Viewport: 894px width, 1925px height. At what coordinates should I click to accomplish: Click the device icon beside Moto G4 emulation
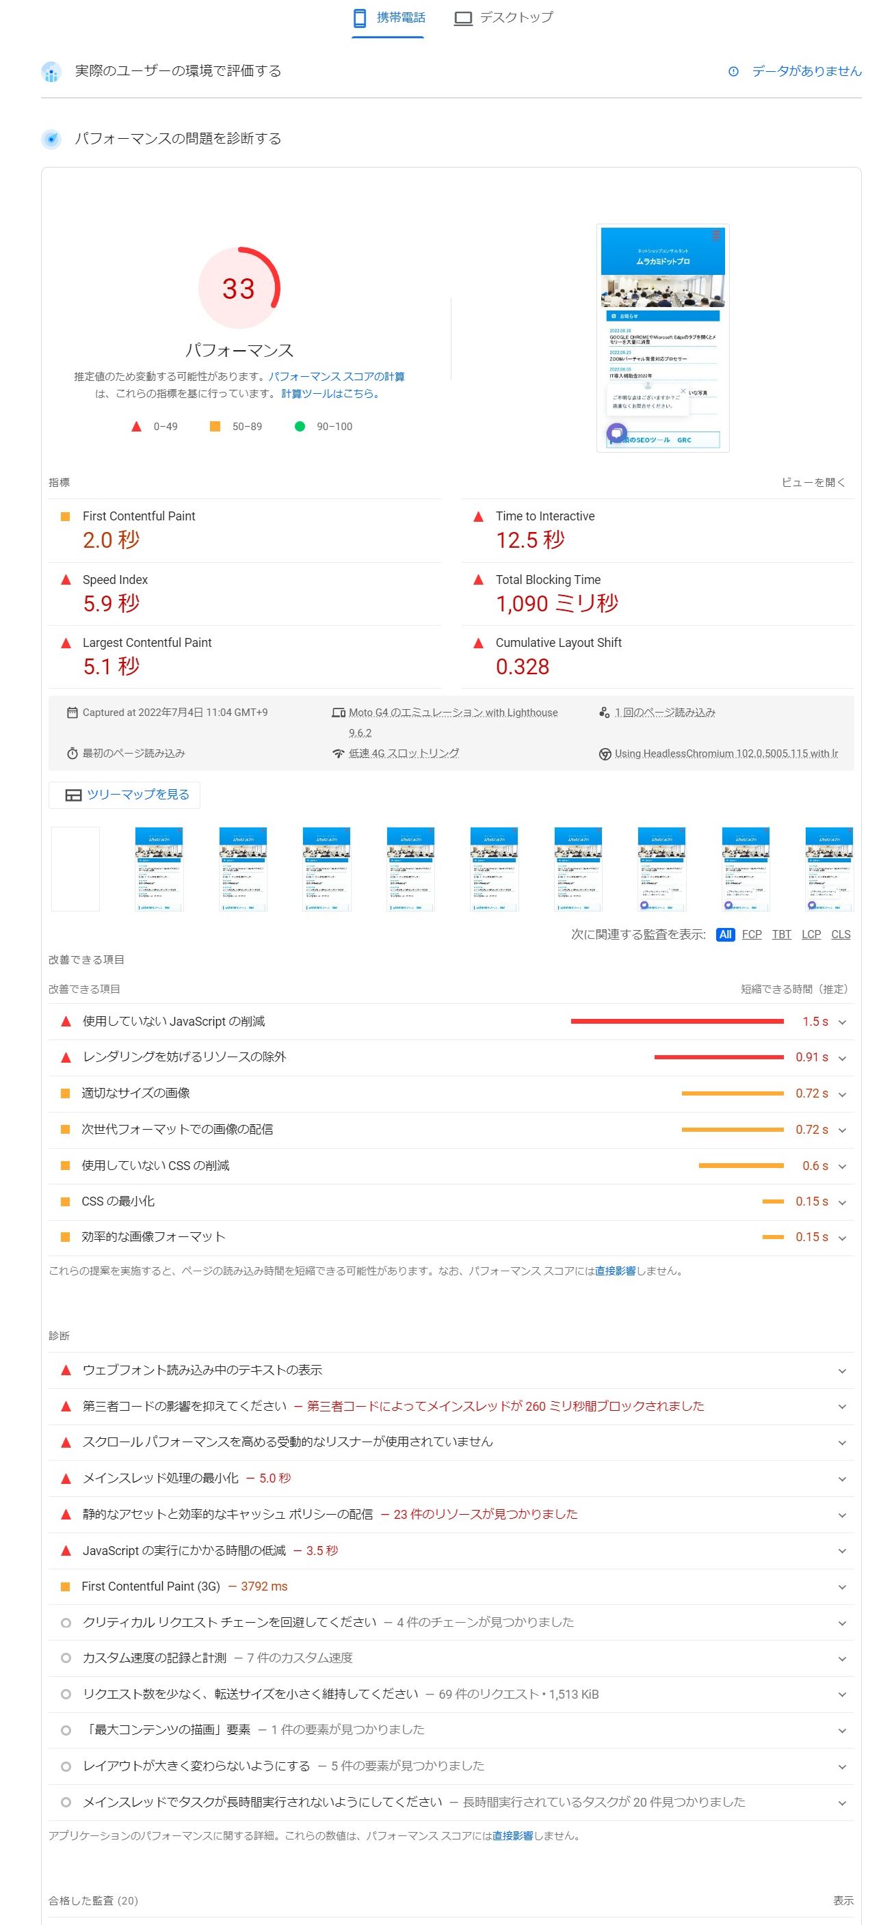pos(338,713)
